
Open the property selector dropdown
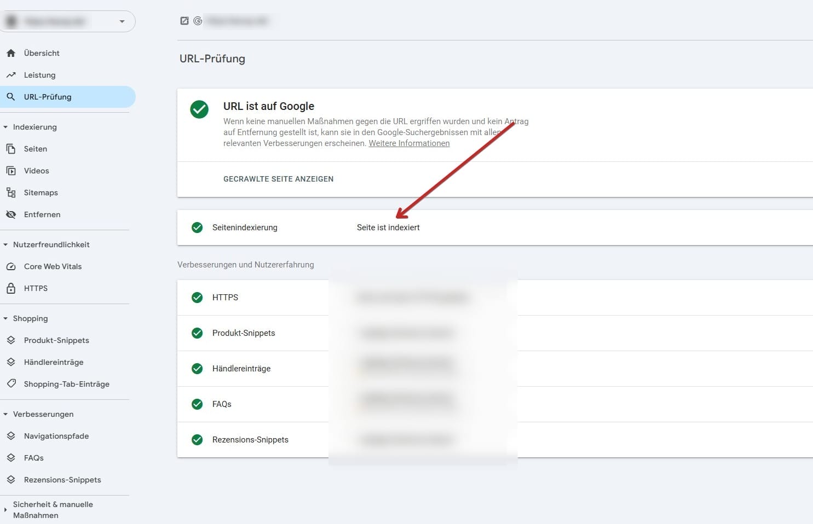(122, 21)
